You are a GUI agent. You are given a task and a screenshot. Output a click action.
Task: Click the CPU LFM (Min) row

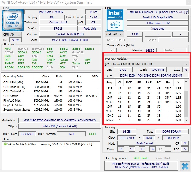click(51, 83)
